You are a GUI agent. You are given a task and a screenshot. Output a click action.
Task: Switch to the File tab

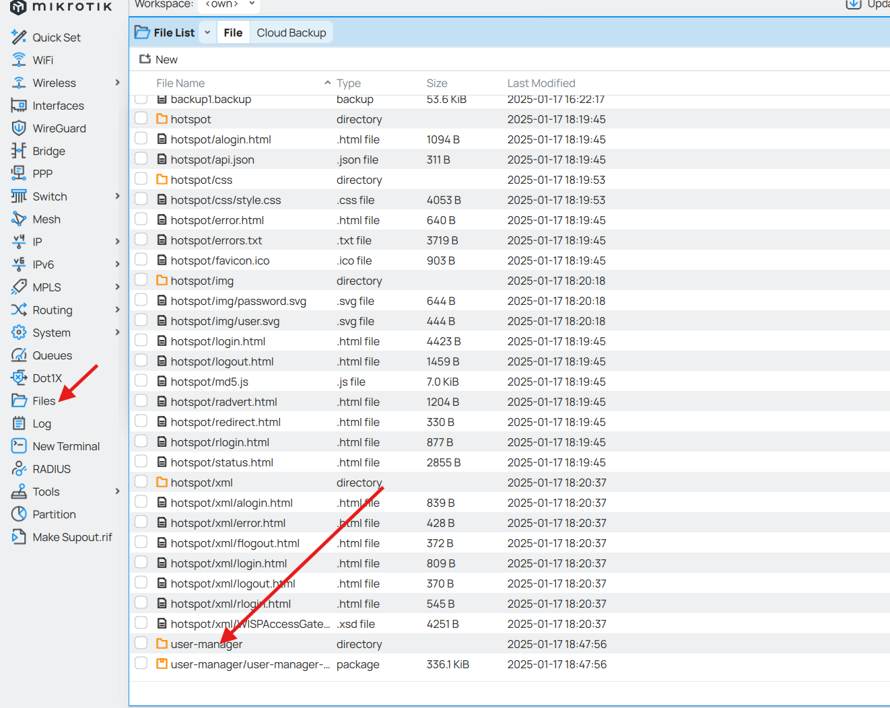pos(233,32)
